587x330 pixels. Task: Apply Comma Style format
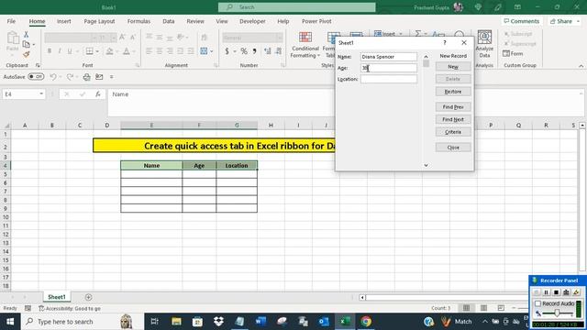coord(255,51)
